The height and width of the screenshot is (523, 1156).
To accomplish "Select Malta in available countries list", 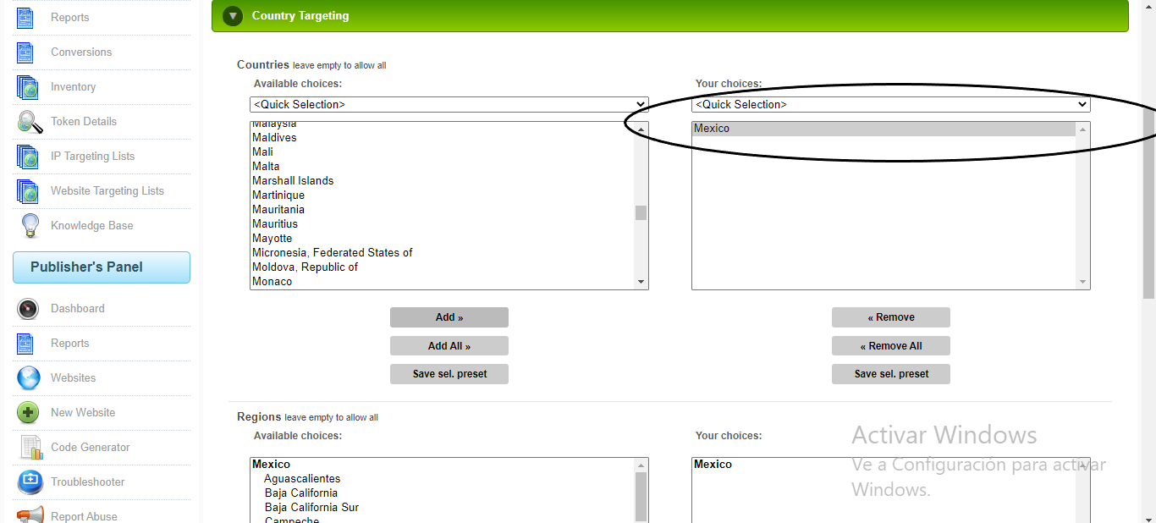I will pos(266,167).
